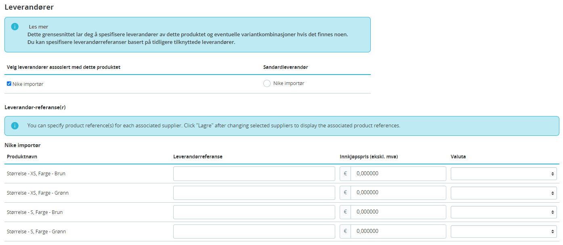Click info icon in the product references notice
The height and width of the screenshot is (245, 563).
(15, 126)
